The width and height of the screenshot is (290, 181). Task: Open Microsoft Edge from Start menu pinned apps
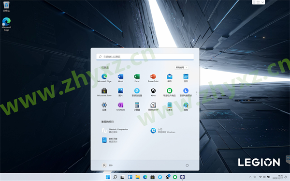(104, 78)
